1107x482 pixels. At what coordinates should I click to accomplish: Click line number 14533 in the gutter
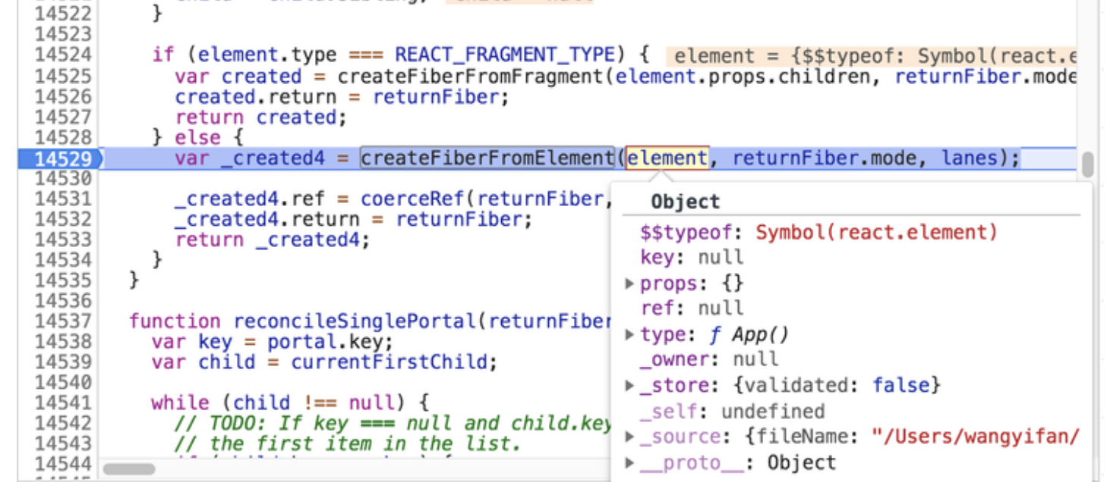click(63, 240)
